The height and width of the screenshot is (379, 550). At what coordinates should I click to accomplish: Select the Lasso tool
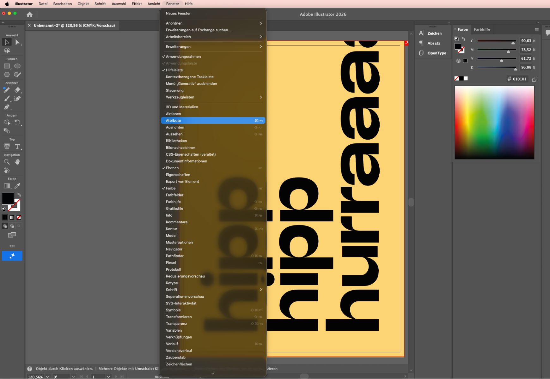pos(7,51)
